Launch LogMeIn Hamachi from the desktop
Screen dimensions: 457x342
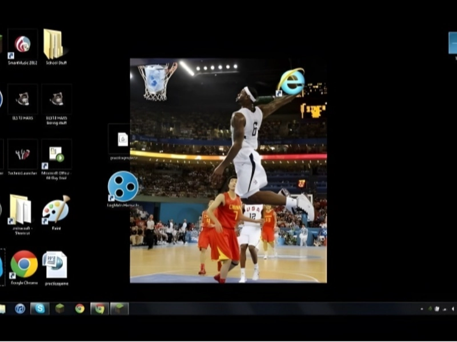click(x=123, y=186)
